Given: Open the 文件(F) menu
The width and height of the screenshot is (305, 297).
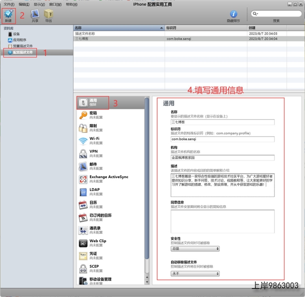Looking at the screenshot, I should (9, 4).
